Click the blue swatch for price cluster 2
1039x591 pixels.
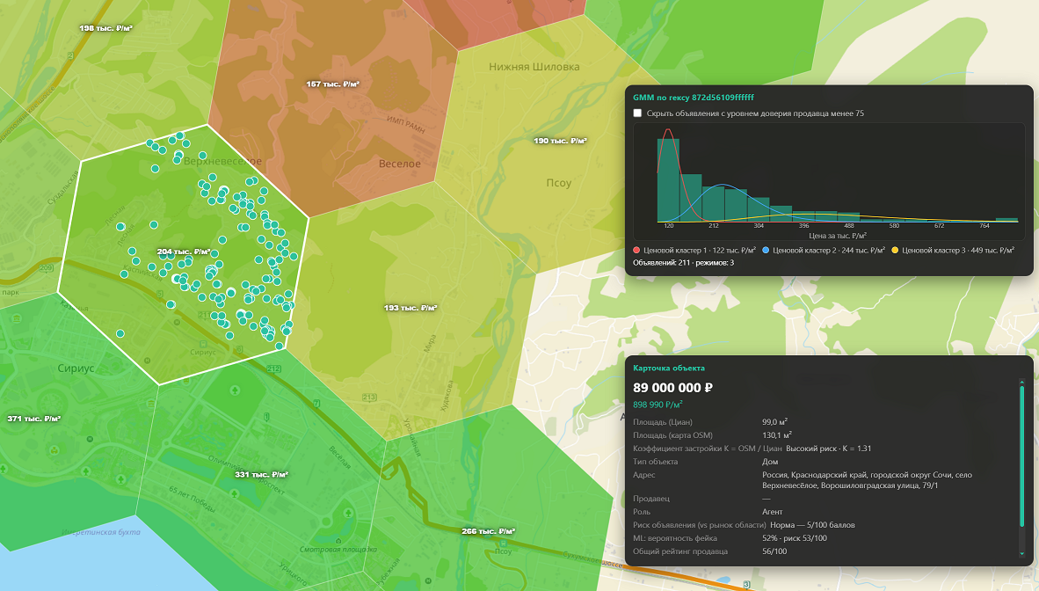pyautogui.click(x=766, y=251)
